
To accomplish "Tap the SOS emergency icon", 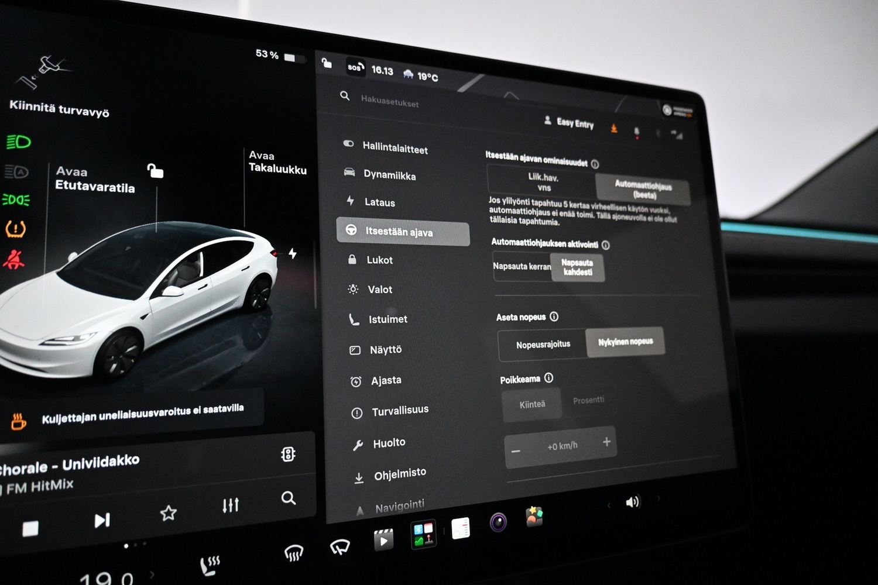I will [355, 67].
